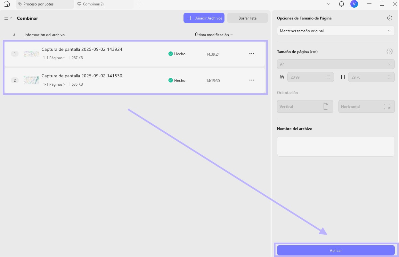Adjust height stepper arrows
Screen dimensions: 399x257
click(x=389, y=77)
